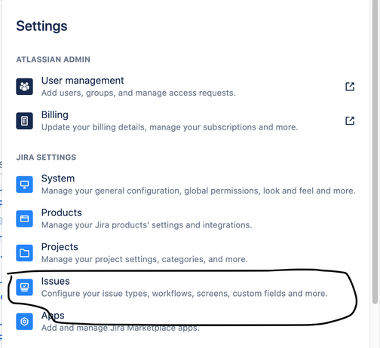The image size is (380, 348).
Task: Click 'Add users, groups, and manage access requests.'
Action: (x=139, y=93)
